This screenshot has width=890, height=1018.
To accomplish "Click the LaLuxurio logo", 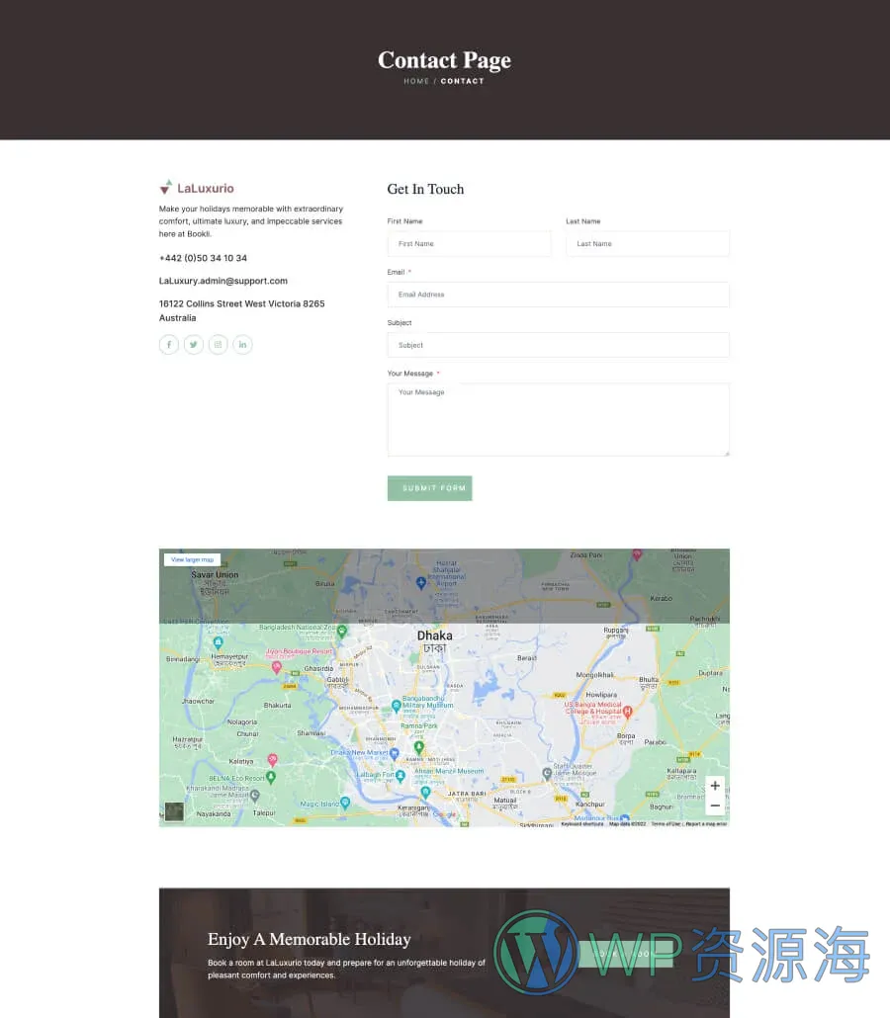I will tap(196, 188).
